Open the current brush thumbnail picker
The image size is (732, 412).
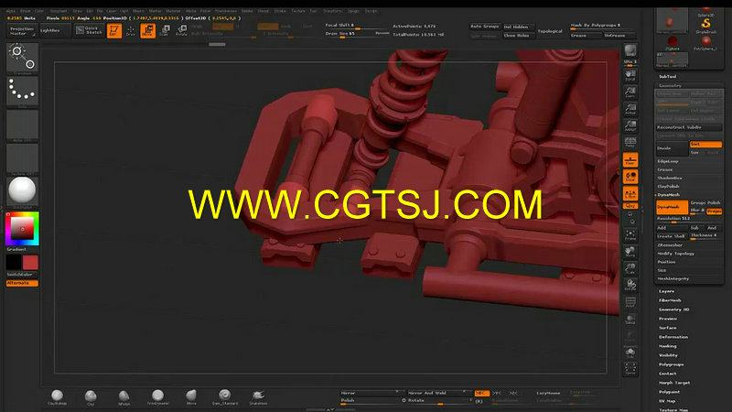pos(22,58)
